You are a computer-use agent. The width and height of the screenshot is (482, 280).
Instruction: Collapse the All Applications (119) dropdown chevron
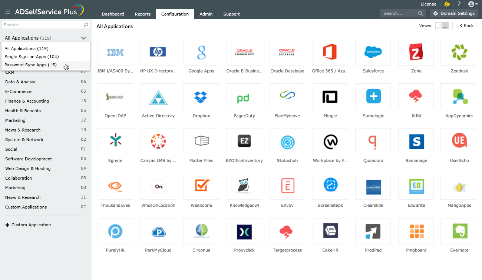coord(83,38)
